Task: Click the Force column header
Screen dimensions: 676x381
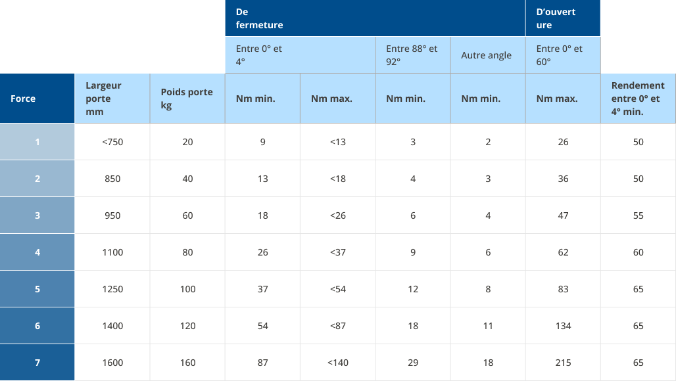Action: pos(37,99)
